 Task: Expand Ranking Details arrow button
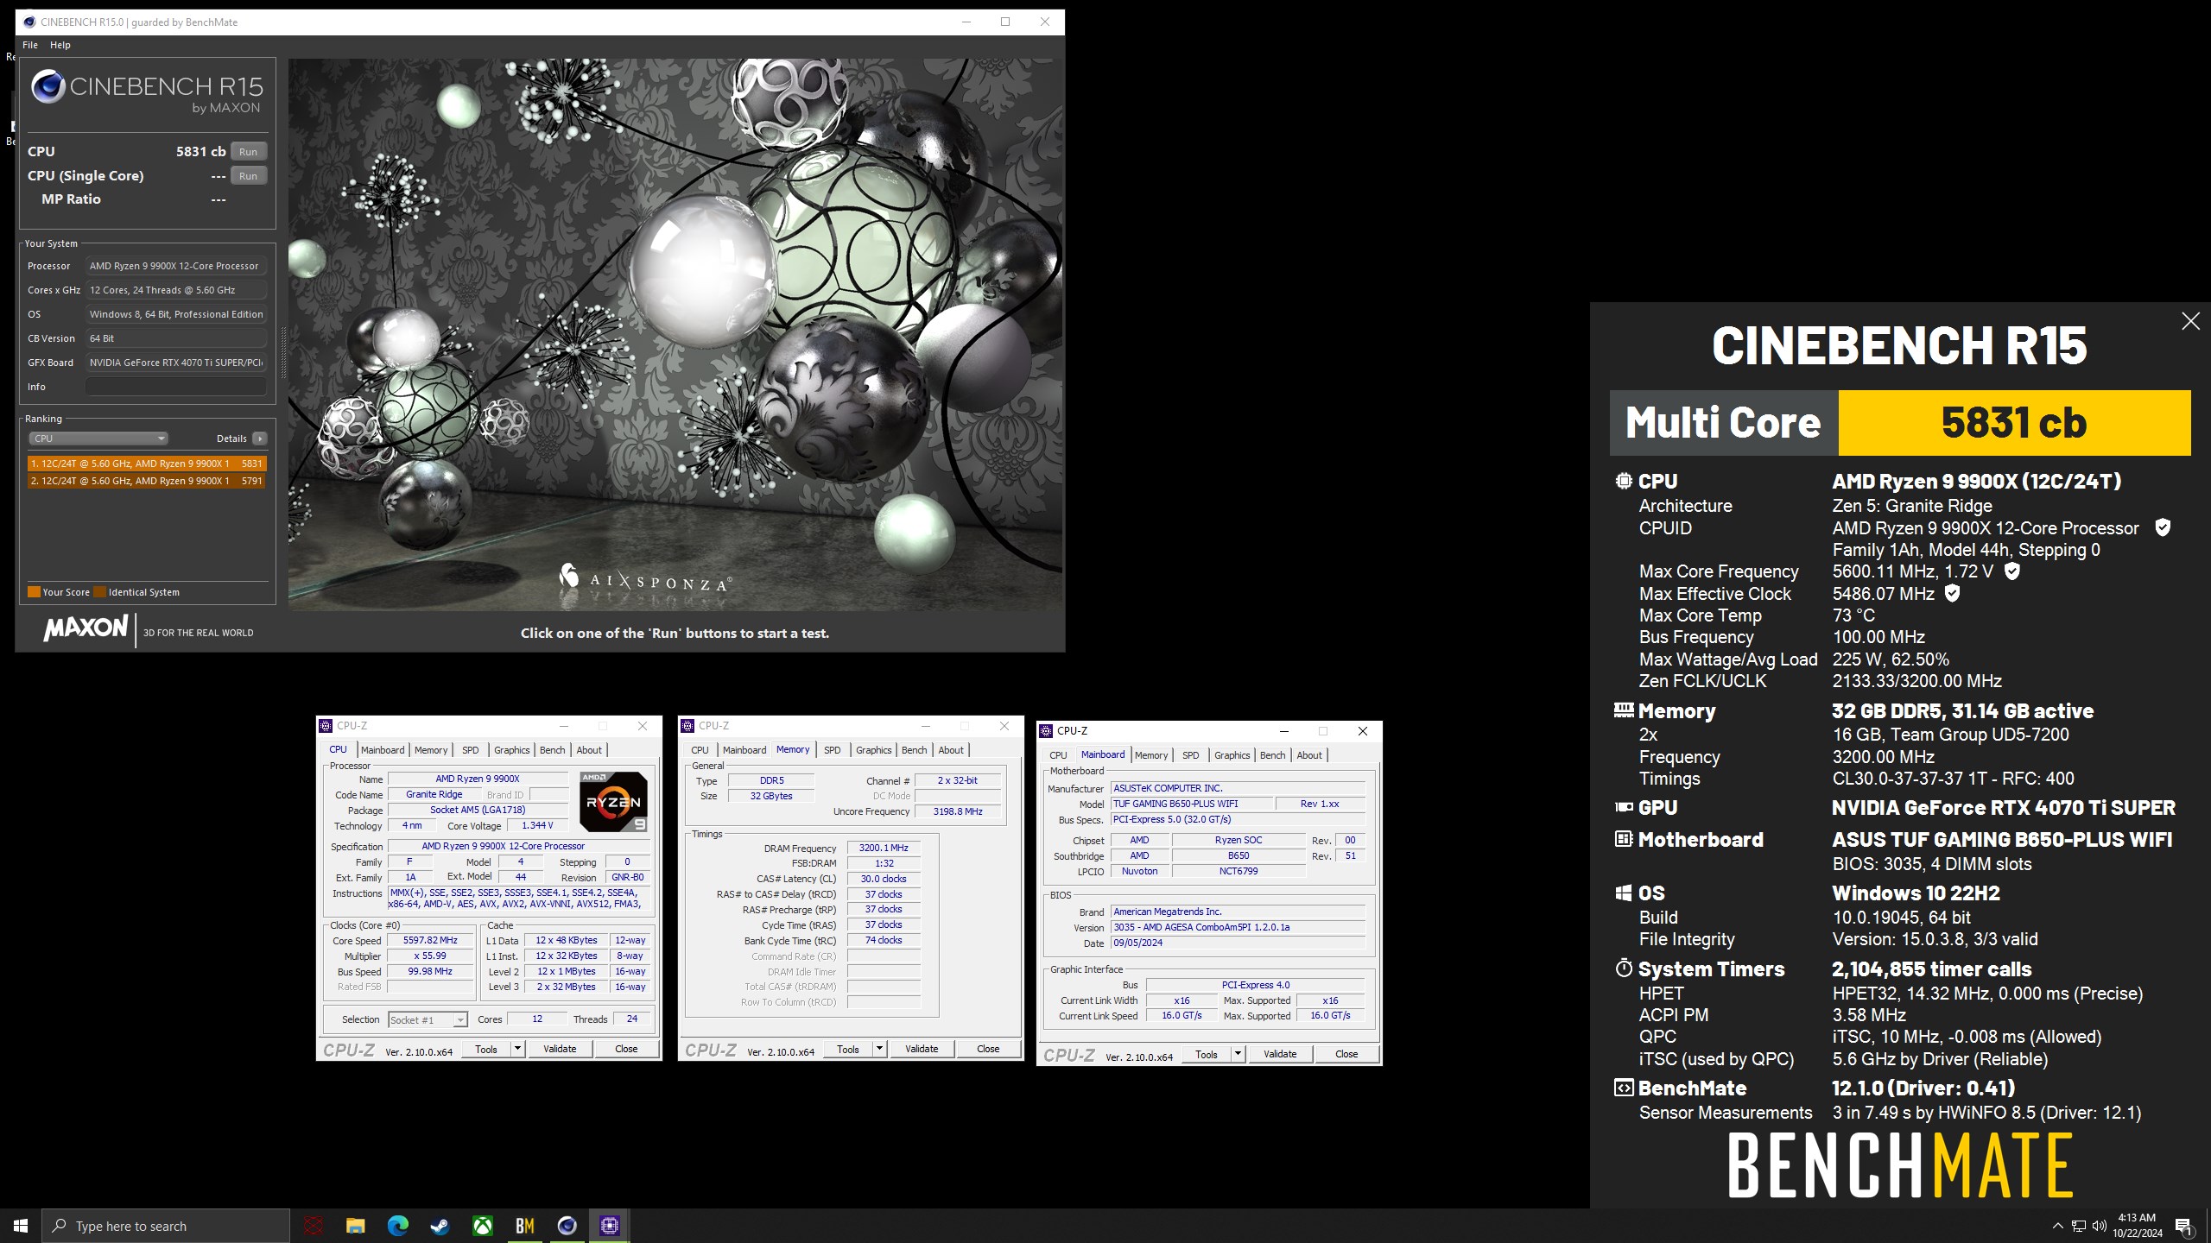point(260,439)
